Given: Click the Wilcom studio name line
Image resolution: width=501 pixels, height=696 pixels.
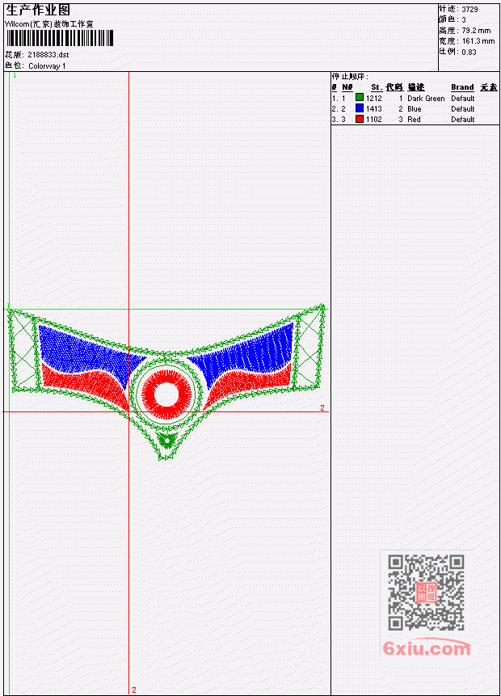Looking at the screenshot, I should tap(48, 24).
